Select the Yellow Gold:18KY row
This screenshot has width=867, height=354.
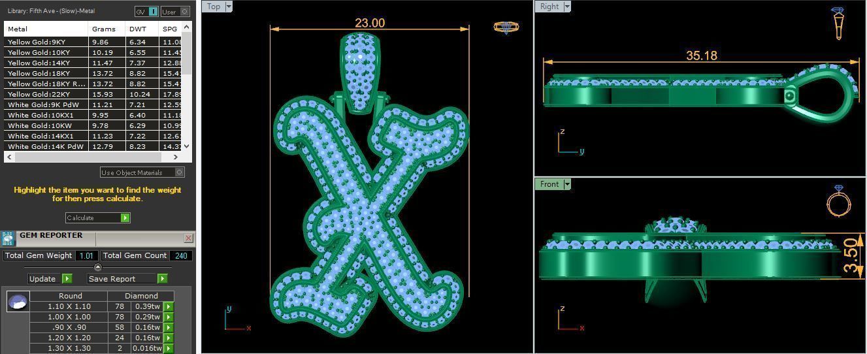(93, 73)
